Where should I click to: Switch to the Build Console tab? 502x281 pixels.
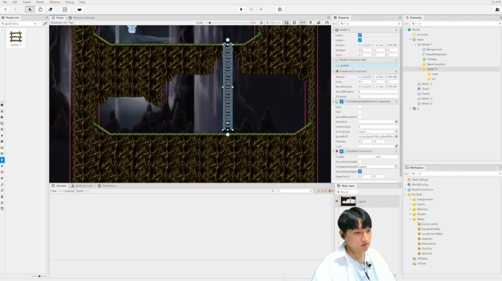tap(82, 186)
